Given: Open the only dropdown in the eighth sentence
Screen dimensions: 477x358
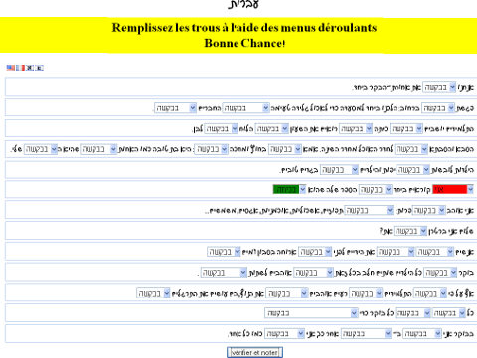Looking at the screenshot, I should tap(410, 231).
